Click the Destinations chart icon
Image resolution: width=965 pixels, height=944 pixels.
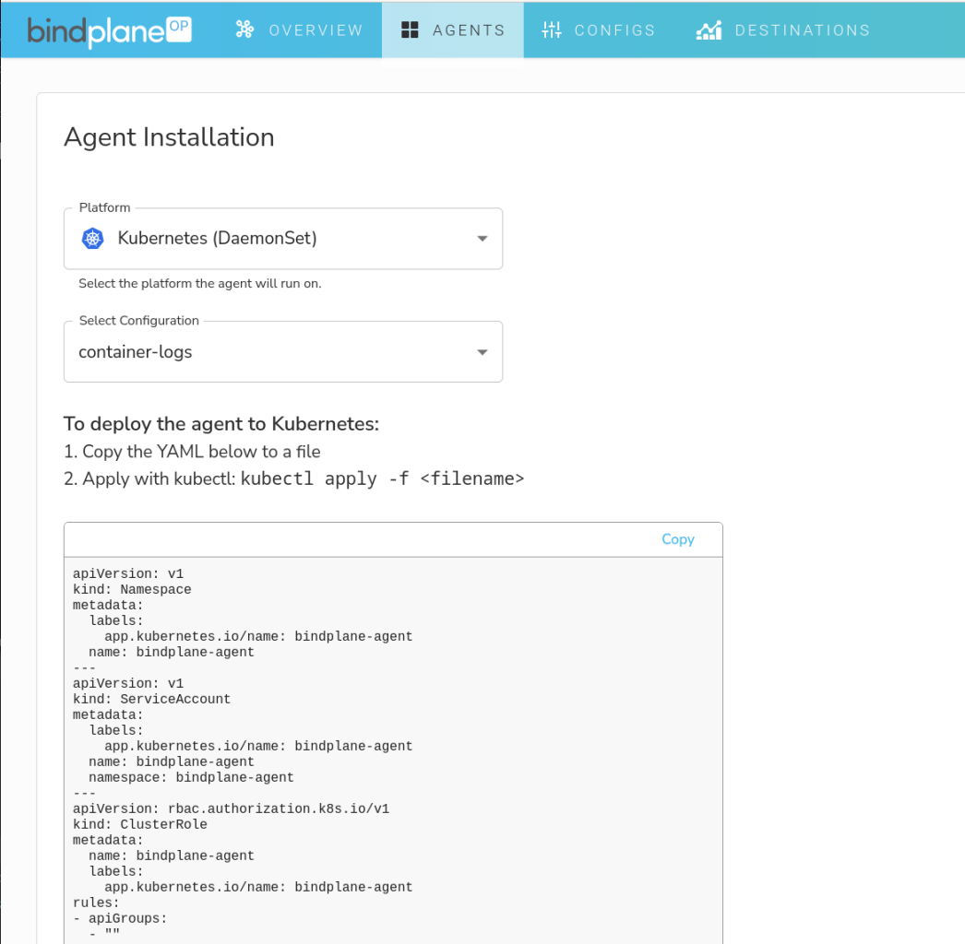(709, 30)
